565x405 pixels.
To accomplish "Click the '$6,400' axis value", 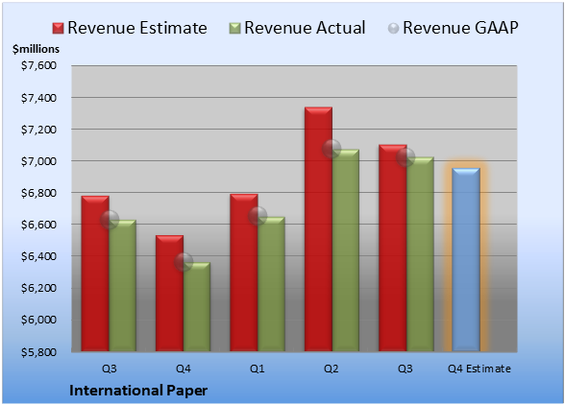I will [x=38, y=256].
